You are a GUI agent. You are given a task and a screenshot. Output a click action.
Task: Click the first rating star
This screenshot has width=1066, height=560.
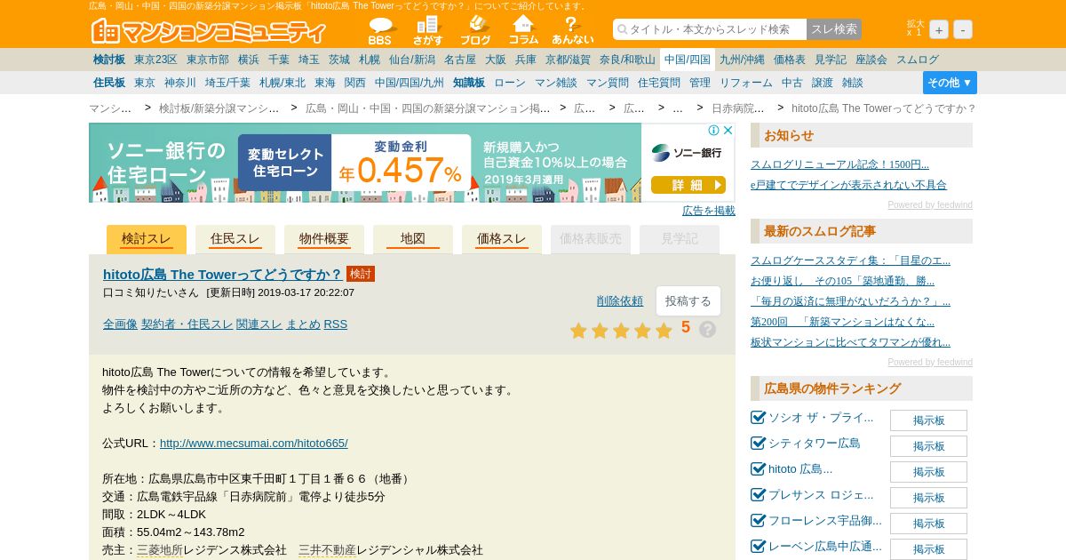pos(578,331)
